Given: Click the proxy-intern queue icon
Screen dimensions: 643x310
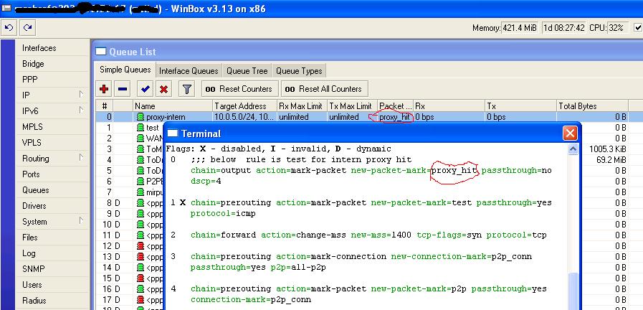Looking at the screenshot, I should pos(140,117).
